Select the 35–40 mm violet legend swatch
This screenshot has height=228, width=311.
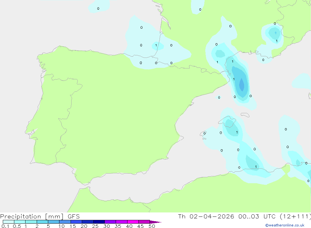click(x=121, y=222)
